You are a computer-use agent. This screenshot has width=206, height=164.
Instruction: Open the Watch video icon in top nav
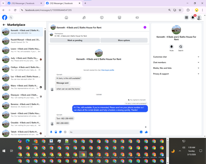click(102, 18)
